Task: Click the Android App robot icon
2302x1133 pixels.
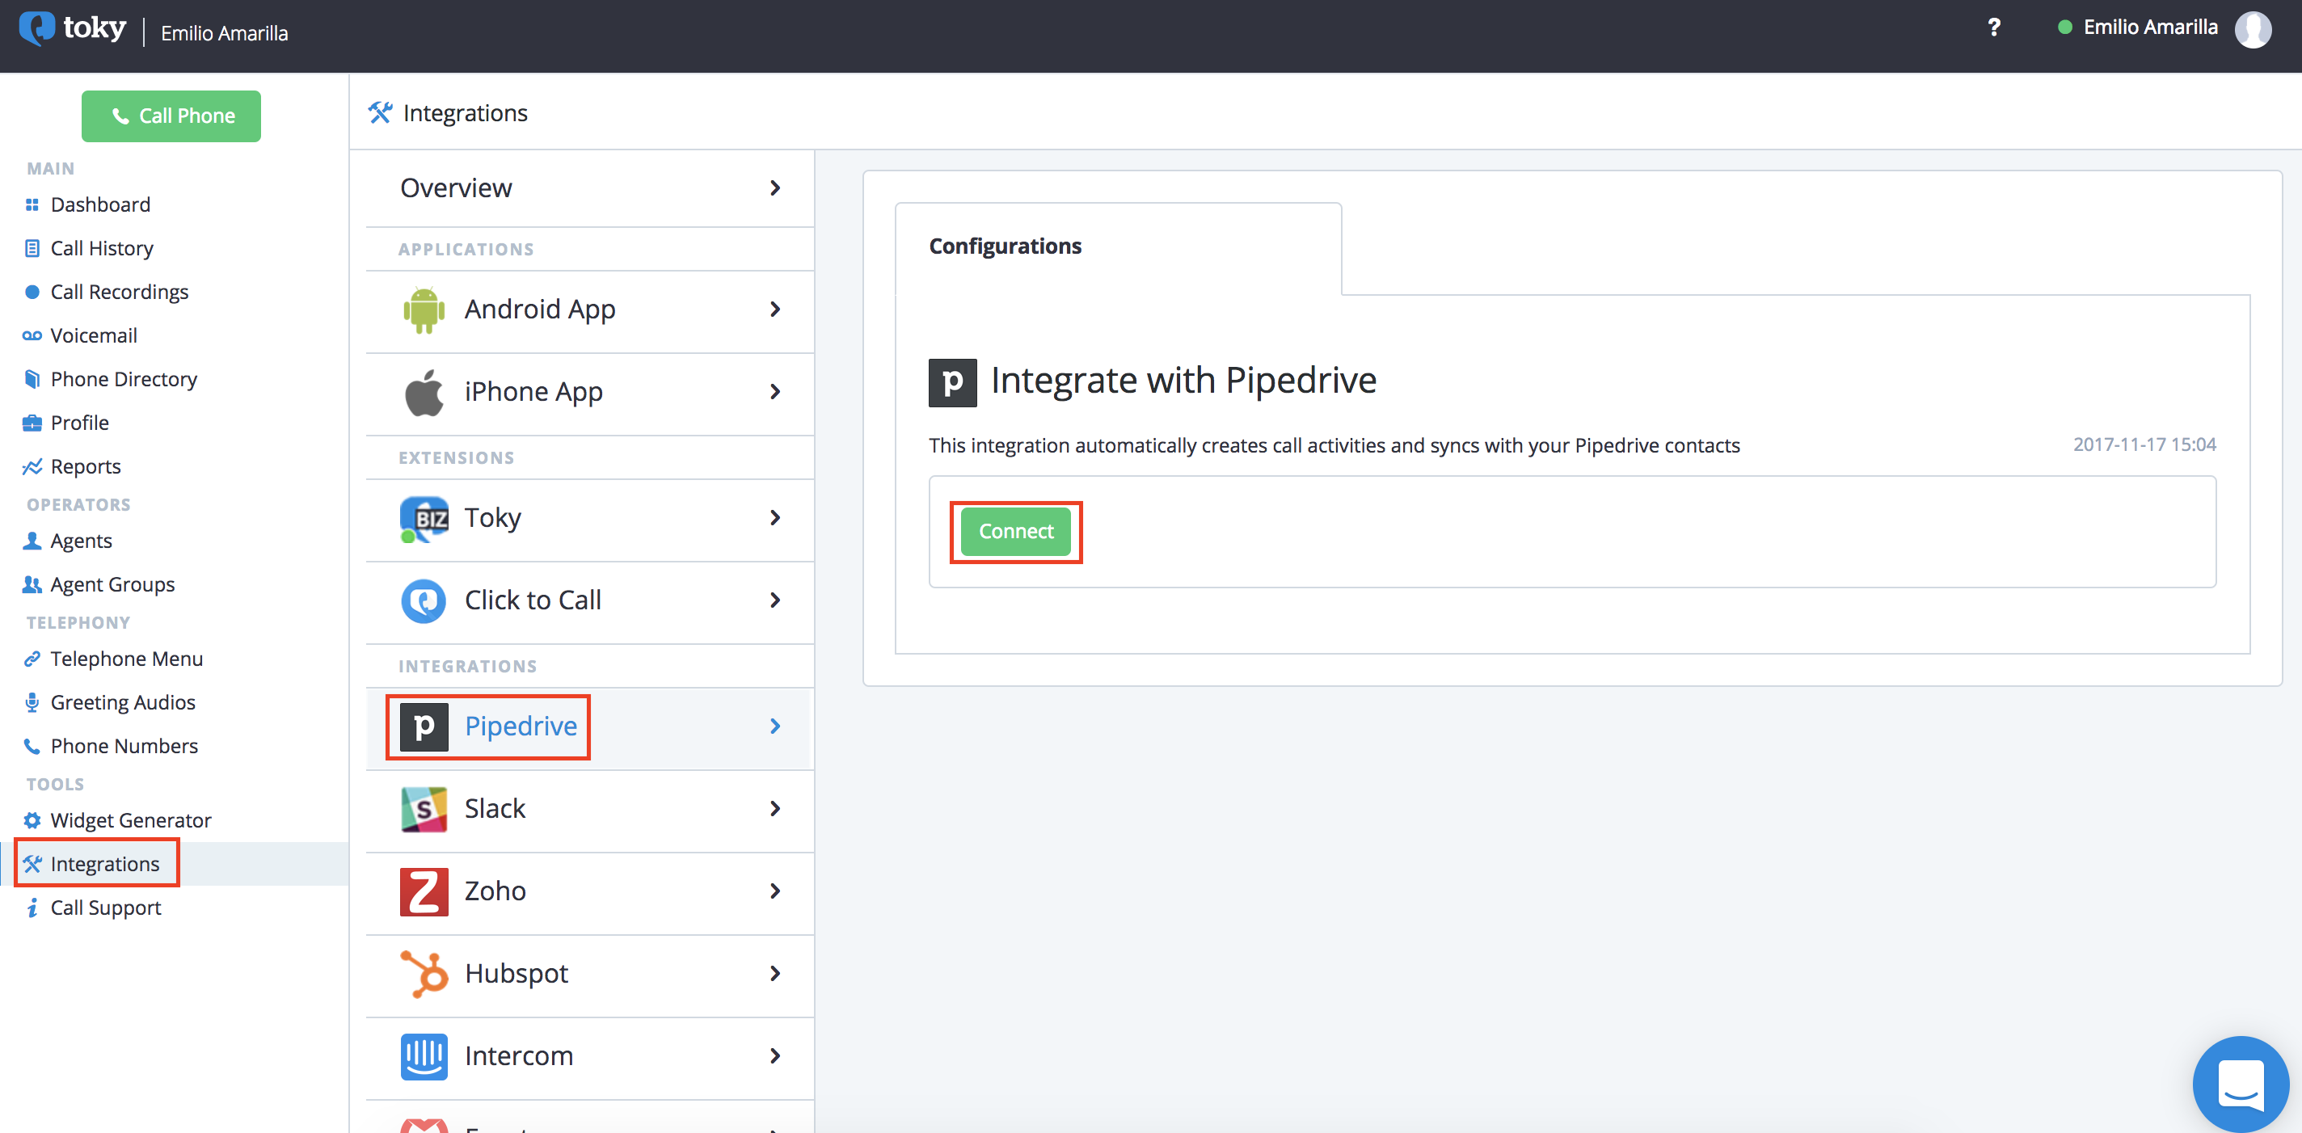Action: coord(424,310)
